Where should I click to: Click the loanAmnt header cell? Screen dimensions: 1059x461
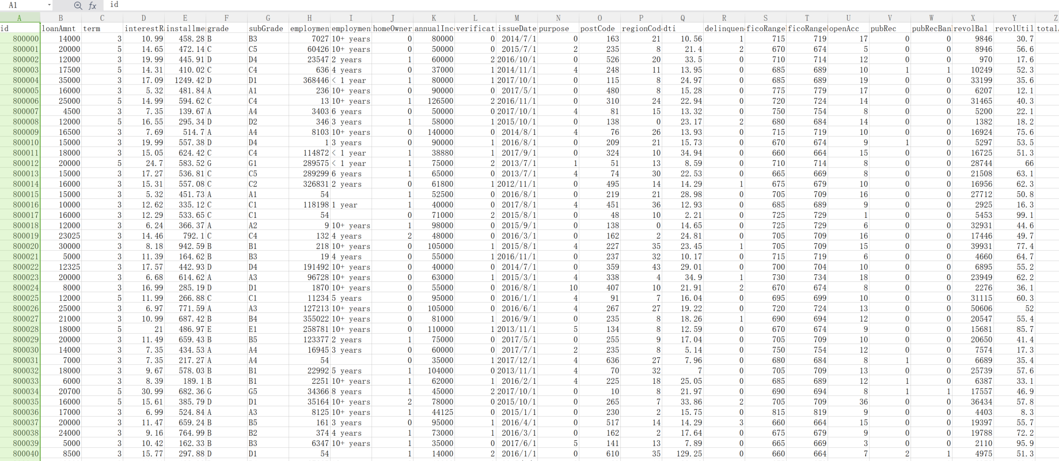(61, 28)
